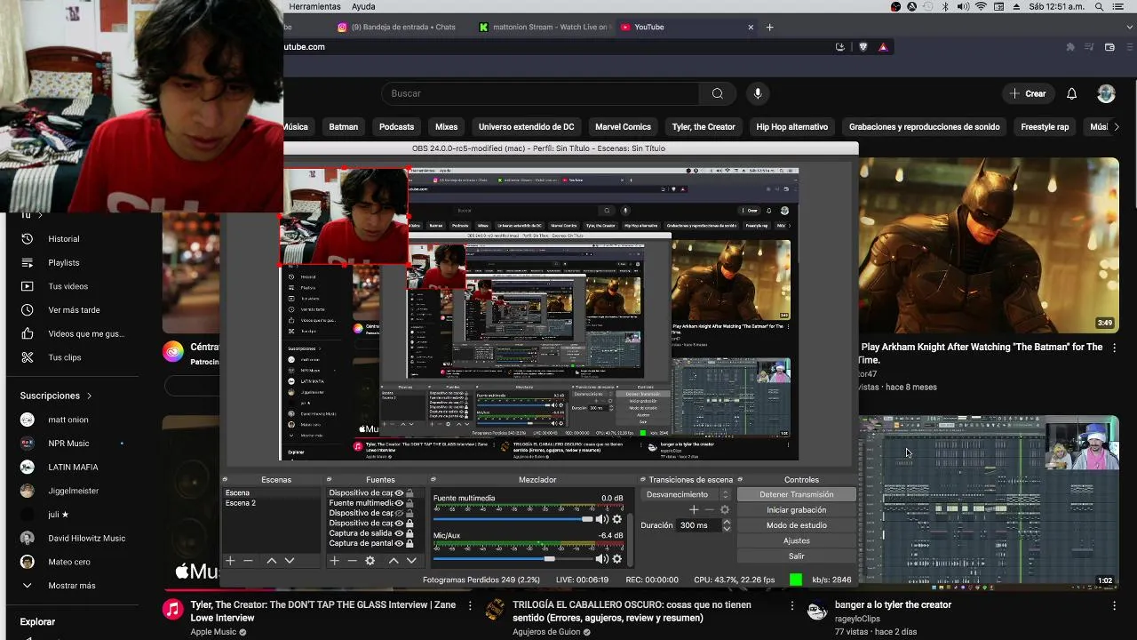Start voice search with microphone icon
Viewport: 1137px width, 640px height.
coord(758,93)
